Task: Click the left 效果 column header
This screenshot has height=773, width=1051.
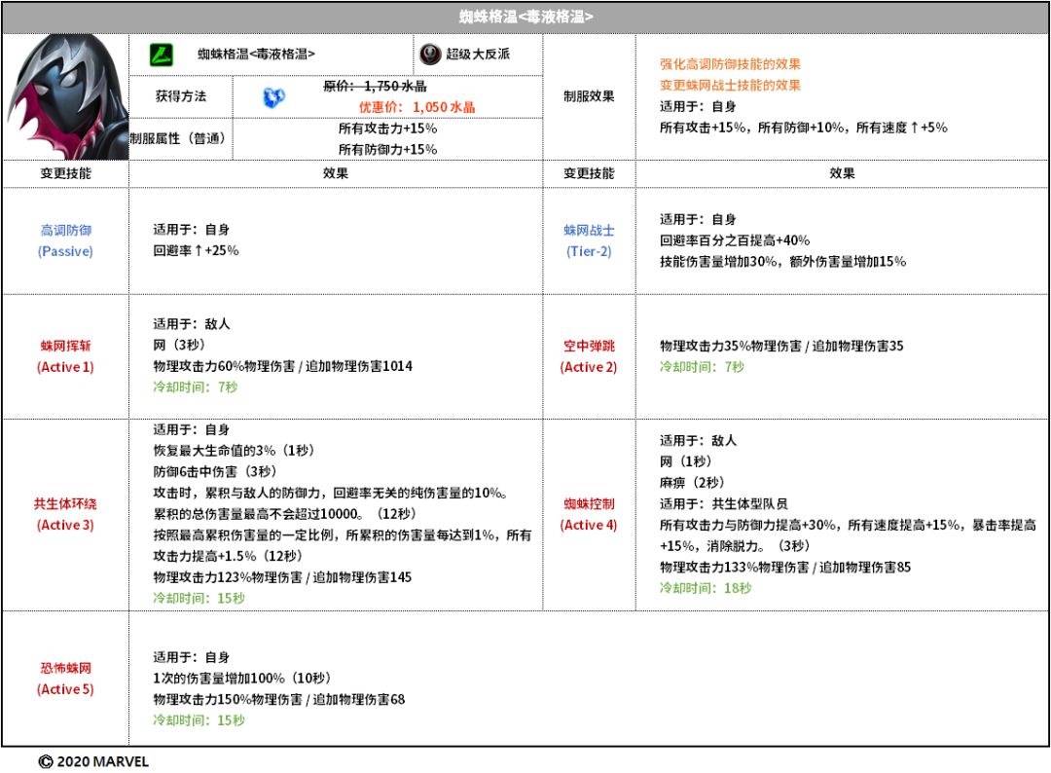Action: [x=335, y=173]
